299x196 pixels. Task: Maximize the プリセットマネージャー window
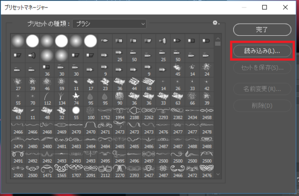[264, 7]
